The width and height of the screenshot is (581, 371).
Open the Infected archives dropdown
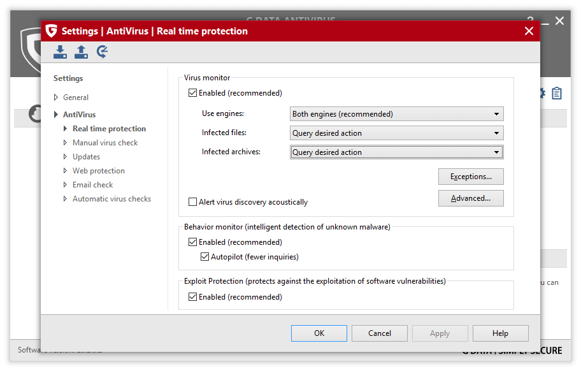(396, 152)
